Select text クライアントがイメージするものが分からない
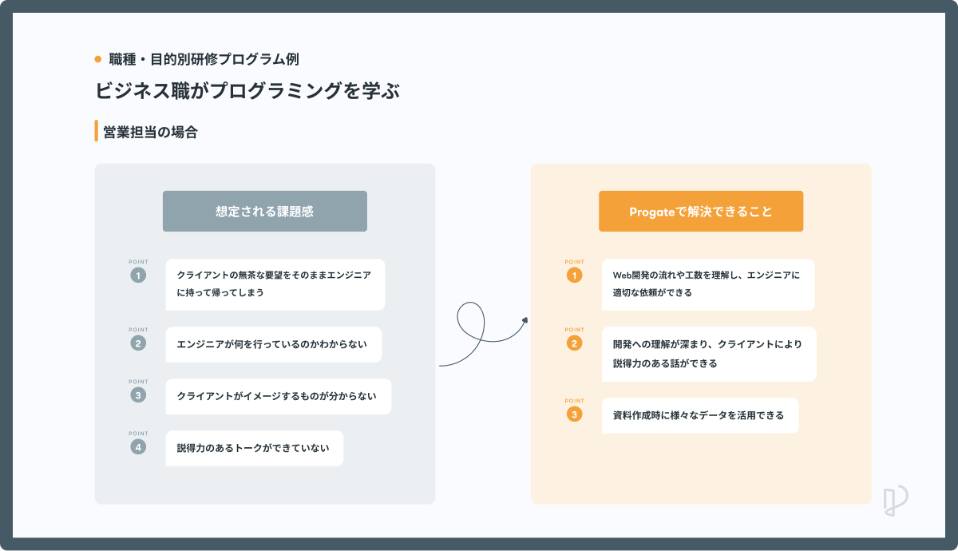This screenshot has width=958, height=551. pos(276,396)
